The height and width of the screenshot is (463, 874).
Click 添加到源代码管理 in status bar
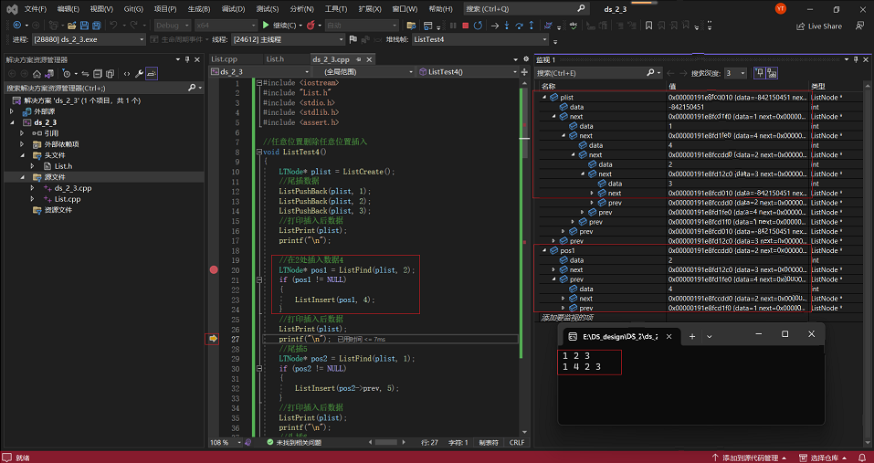753,458
